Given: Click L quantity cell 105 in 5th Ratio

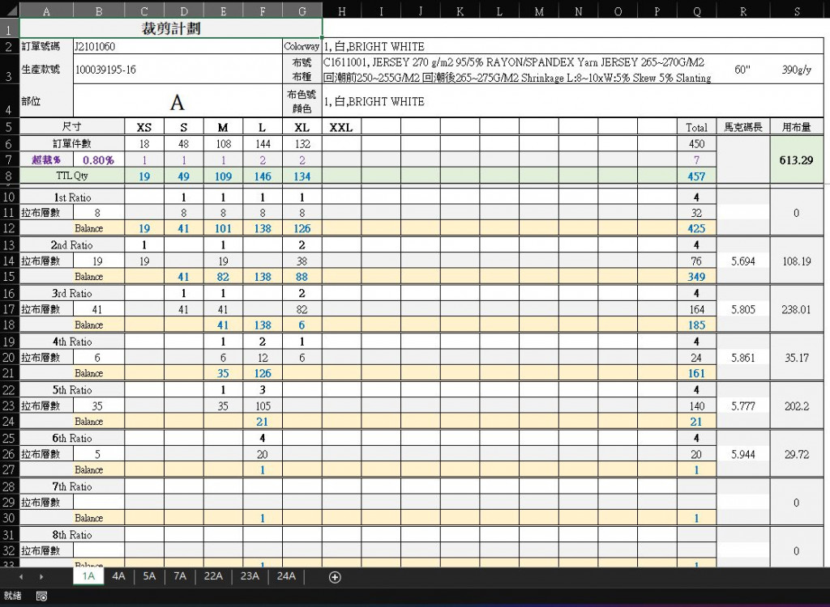Looking at the screenshot, I should (x=263, y=405).
